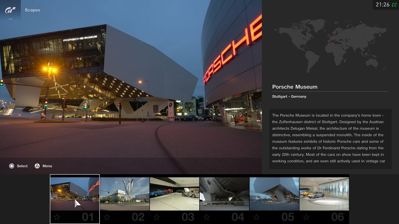The width and height of the screenshot is (399, 224).
Task: Open the Scapes title in header
Action: click(32, 10)
